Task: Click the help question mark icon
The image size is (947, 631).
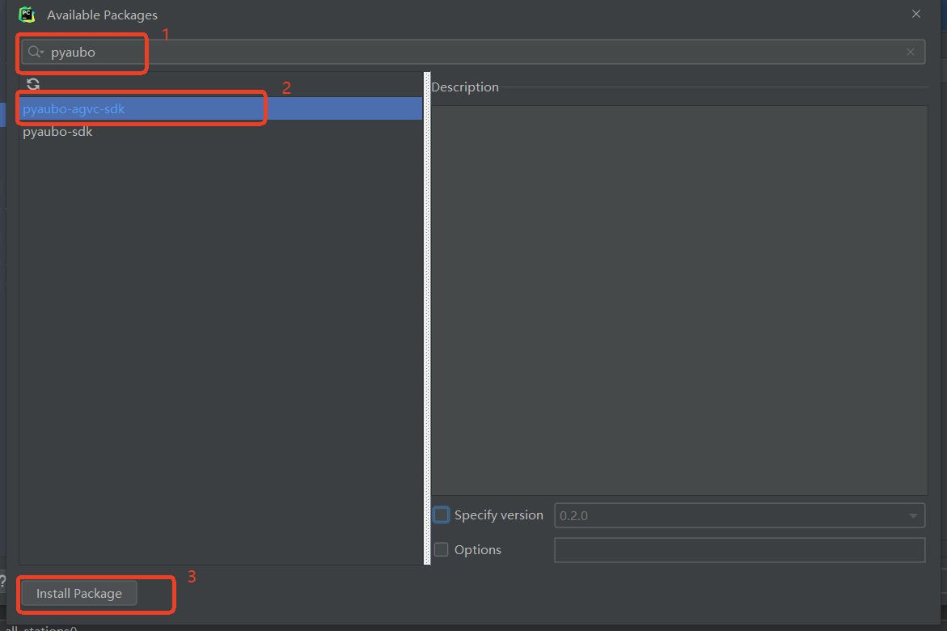Action: click(x=2, y=581)
